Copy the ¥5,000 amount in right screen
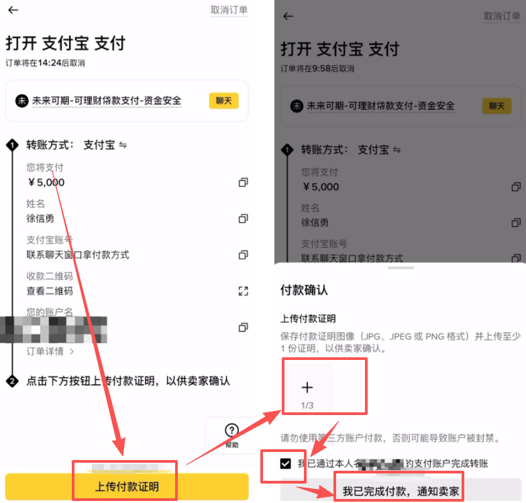 pyautogui.click(x=516, y=187)
